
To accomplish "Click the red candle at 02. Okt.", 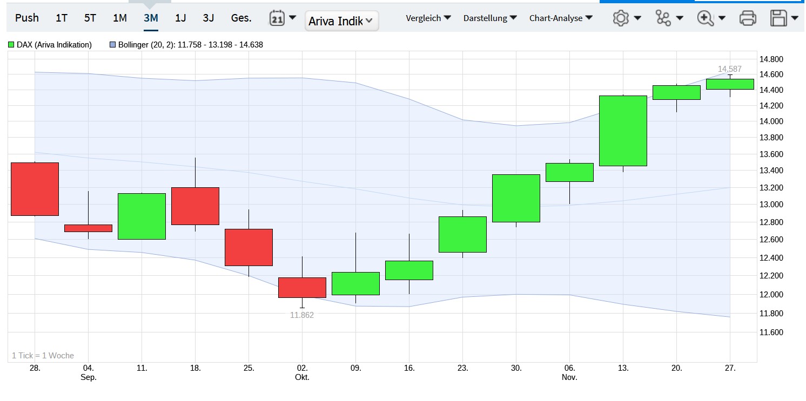I will 302,287.
